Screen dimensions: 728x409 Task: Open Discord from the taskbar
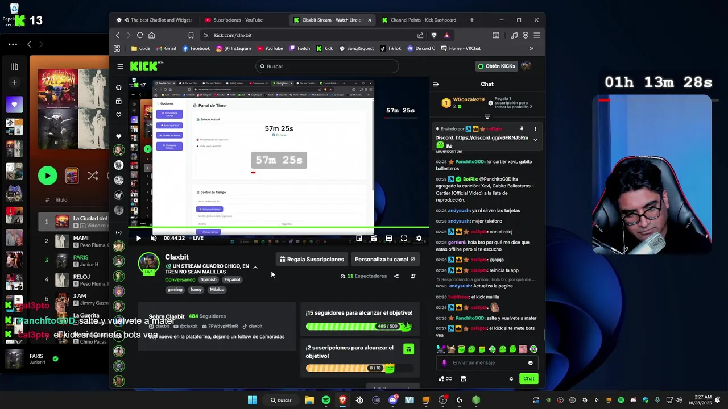(x=392, y=400)
